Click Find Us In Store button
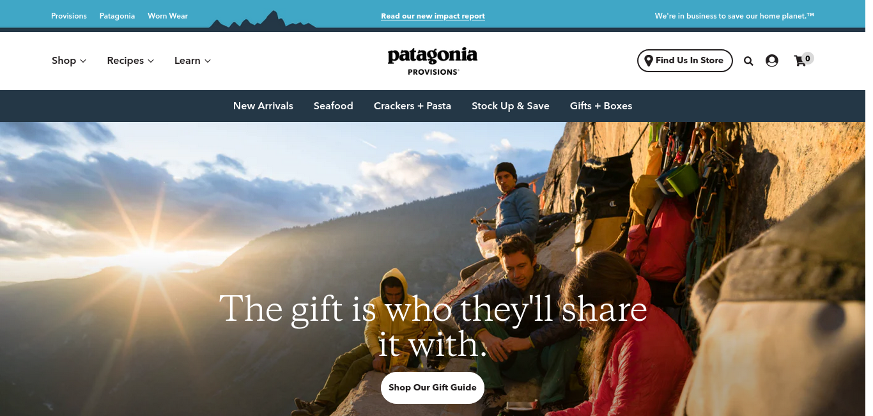The width and height of the screenshot is (873, 416). tap(685, 61)
